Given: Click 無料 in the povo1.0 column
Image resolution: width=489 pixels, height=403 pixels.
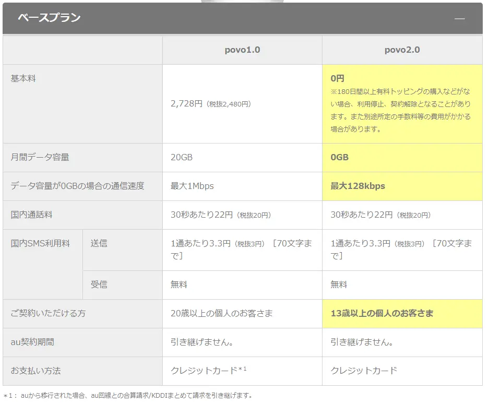Looking at the screenshot, I should coord(179,285).
